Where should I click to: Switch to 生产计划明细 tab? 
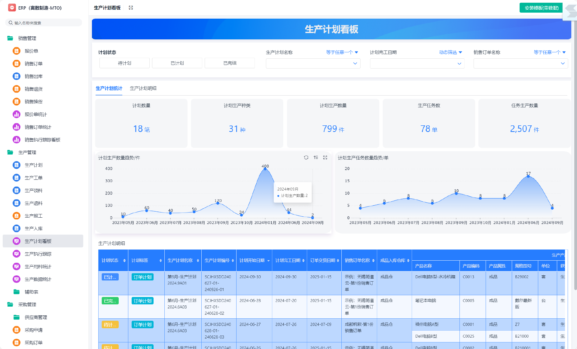point(143,88)
